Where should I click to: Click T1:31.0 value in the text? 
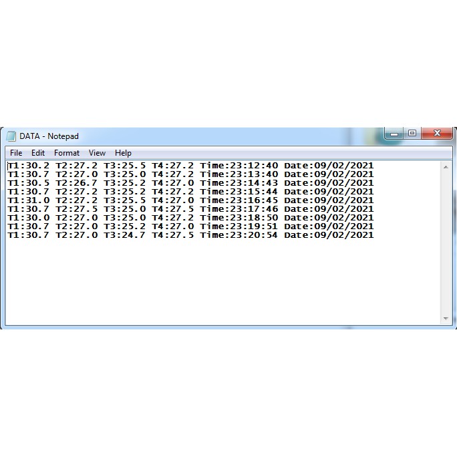pyautogui.click(x=29, y=200)
